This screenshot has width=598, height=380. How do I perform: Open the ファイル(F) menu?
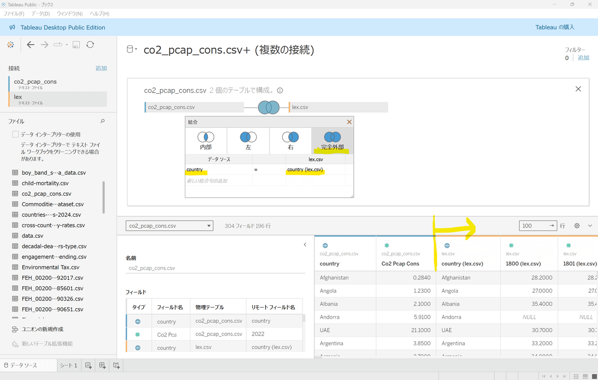point(14,13)
